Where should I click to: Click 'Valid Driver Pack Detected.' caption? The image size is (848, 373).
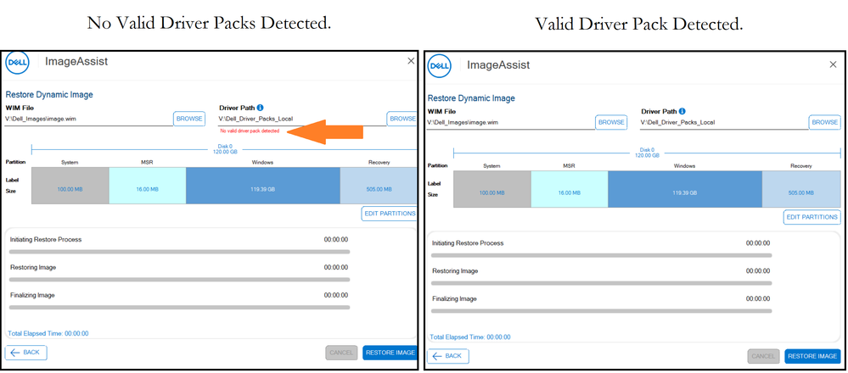tap(638, 25)
